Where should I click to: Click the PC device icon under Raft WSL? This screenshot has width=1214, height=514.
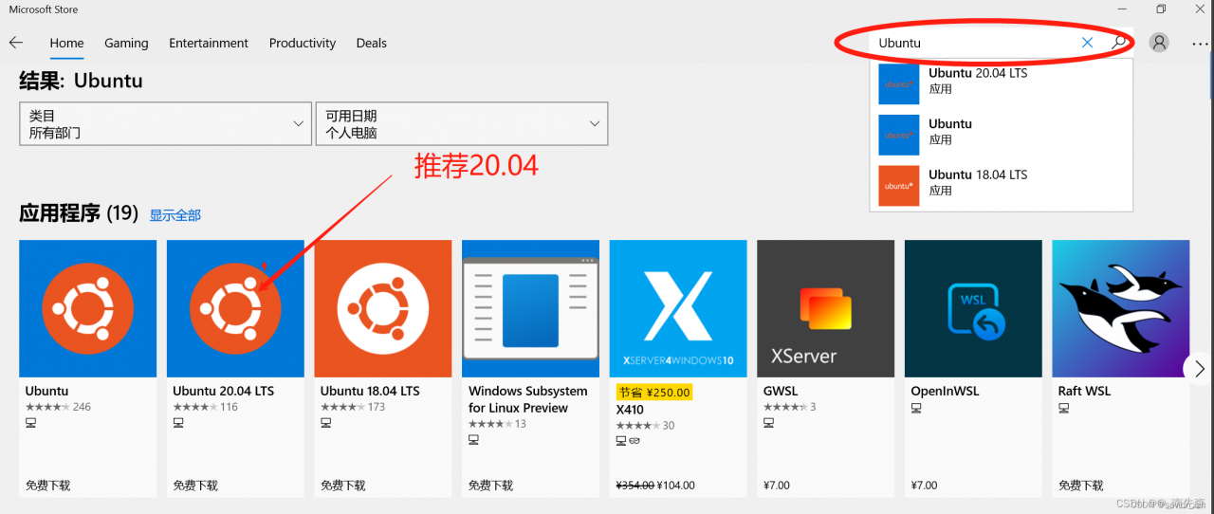(x=1064, y=408)
